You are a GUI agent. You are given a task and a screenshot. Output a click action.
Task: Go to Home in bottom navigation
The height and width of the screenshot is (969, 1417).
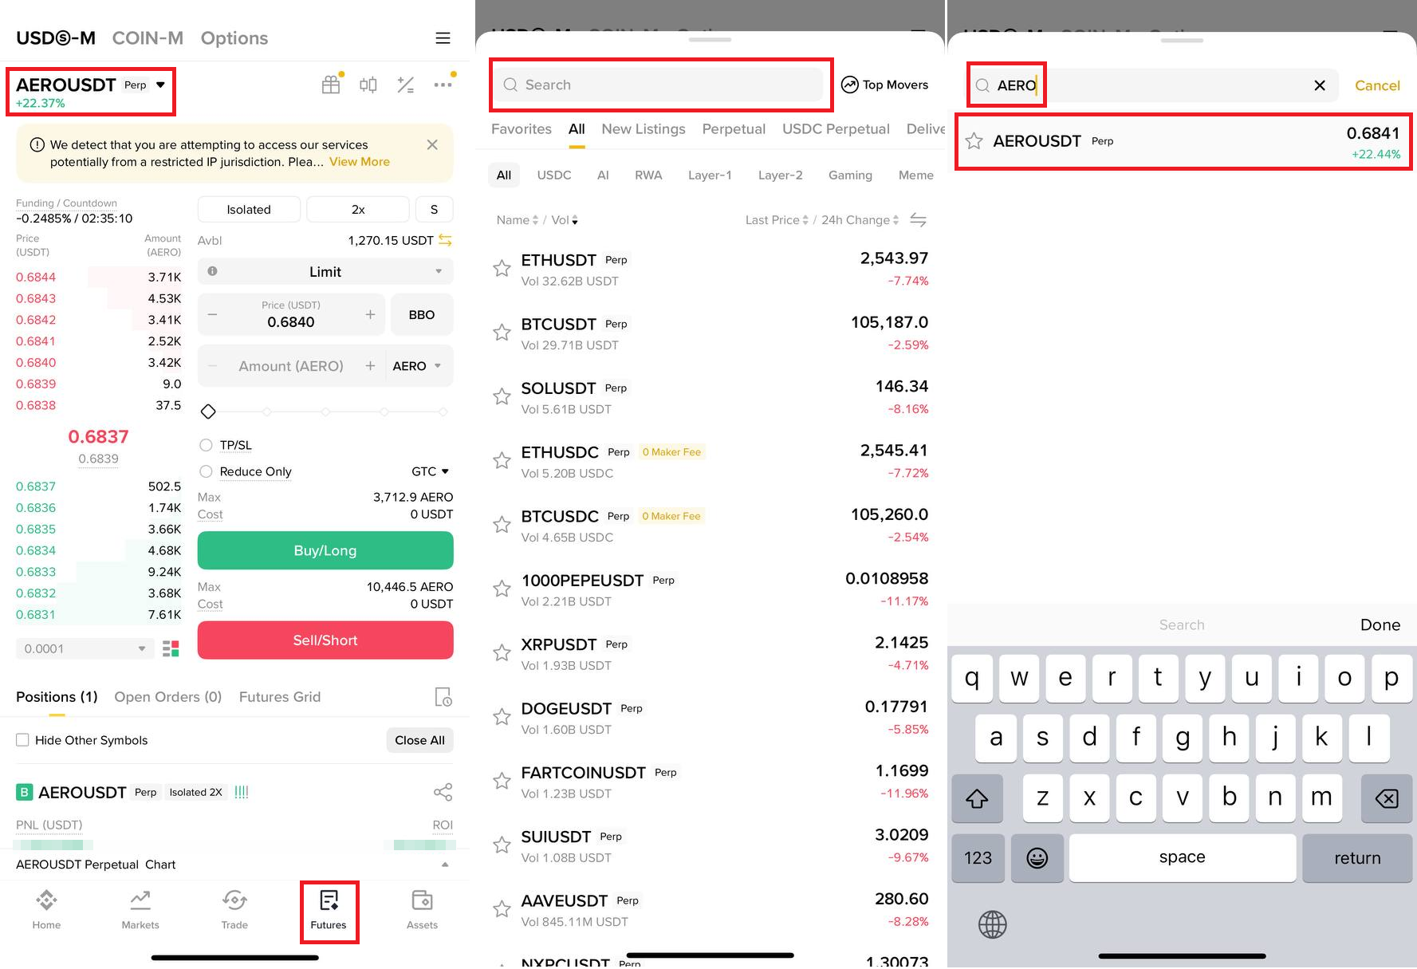[46, 910]
